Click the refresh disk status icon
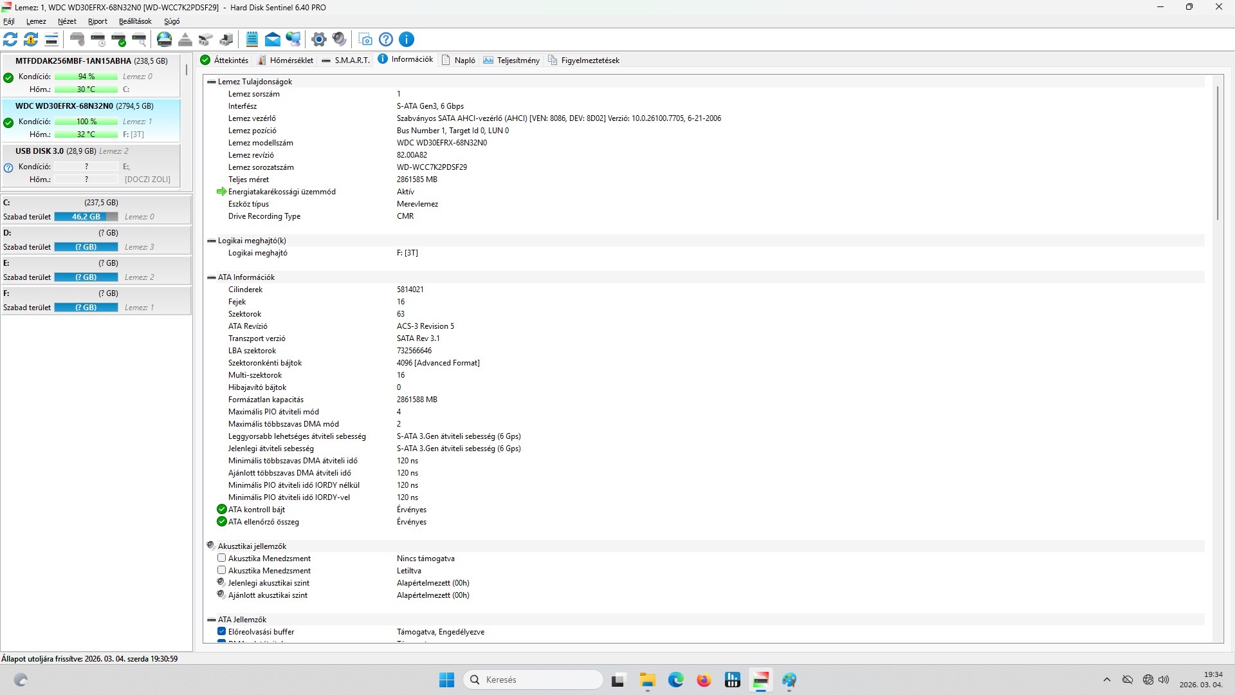The height and width of the screenshot is (695, 1235). [x=11, y=40]
